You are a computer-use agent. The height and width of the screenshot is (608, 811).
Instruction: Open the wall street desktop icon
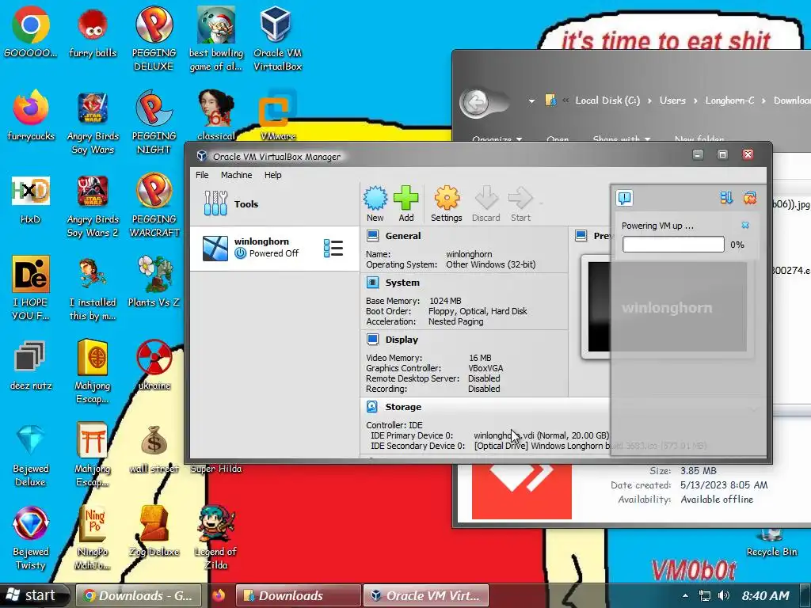click(x=154, y=449)
